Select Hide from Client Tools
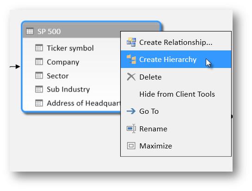Screen dimensions: 252x191 176,94
